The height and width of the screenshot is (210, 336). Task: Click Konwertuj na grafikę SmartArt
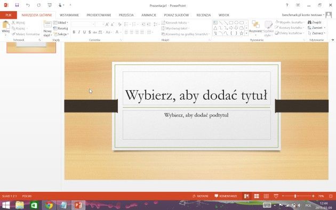tap(186, 34)
